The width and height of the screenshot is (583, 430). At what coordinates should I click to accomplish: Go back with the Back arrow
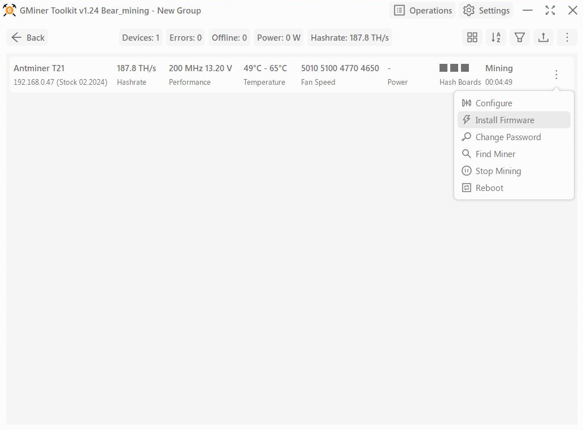point(28,37)
